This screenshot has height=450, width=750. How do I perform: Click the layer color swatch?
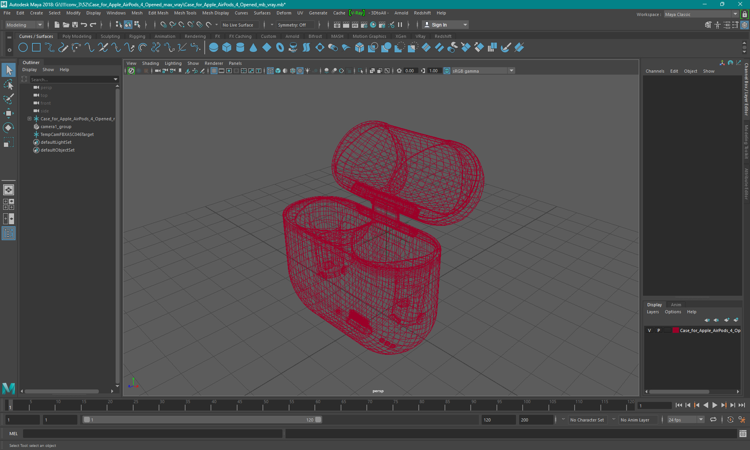pos(675,330)
